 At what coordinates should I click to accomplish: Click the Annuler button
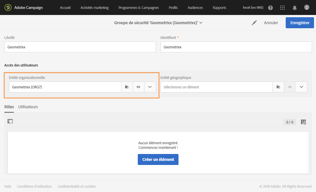tap(271, 23)
